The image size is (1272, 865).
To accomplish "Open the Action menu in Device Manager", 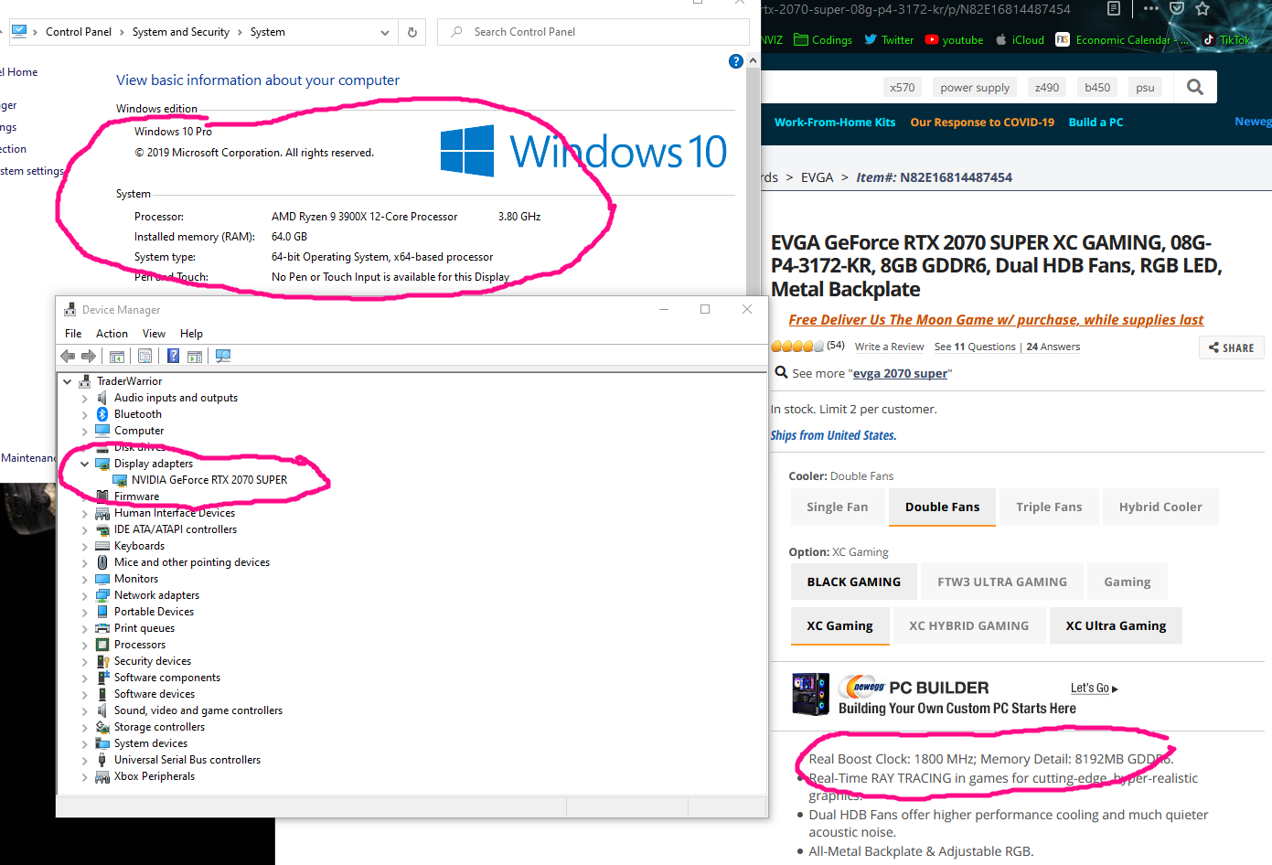I will [x=112, y=334].
